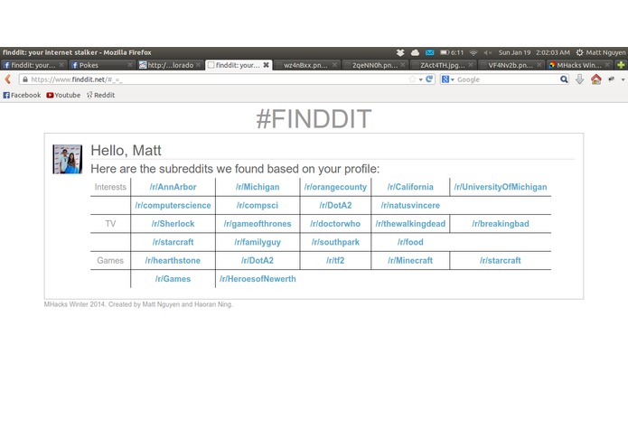Open the /r/food link

[x=410, y=242]
